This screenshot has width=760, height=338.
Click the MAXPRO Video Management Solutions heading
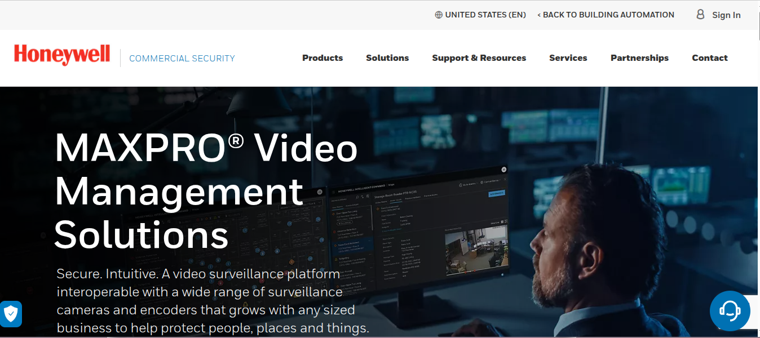pyautogui.click(x=206, y=191)
